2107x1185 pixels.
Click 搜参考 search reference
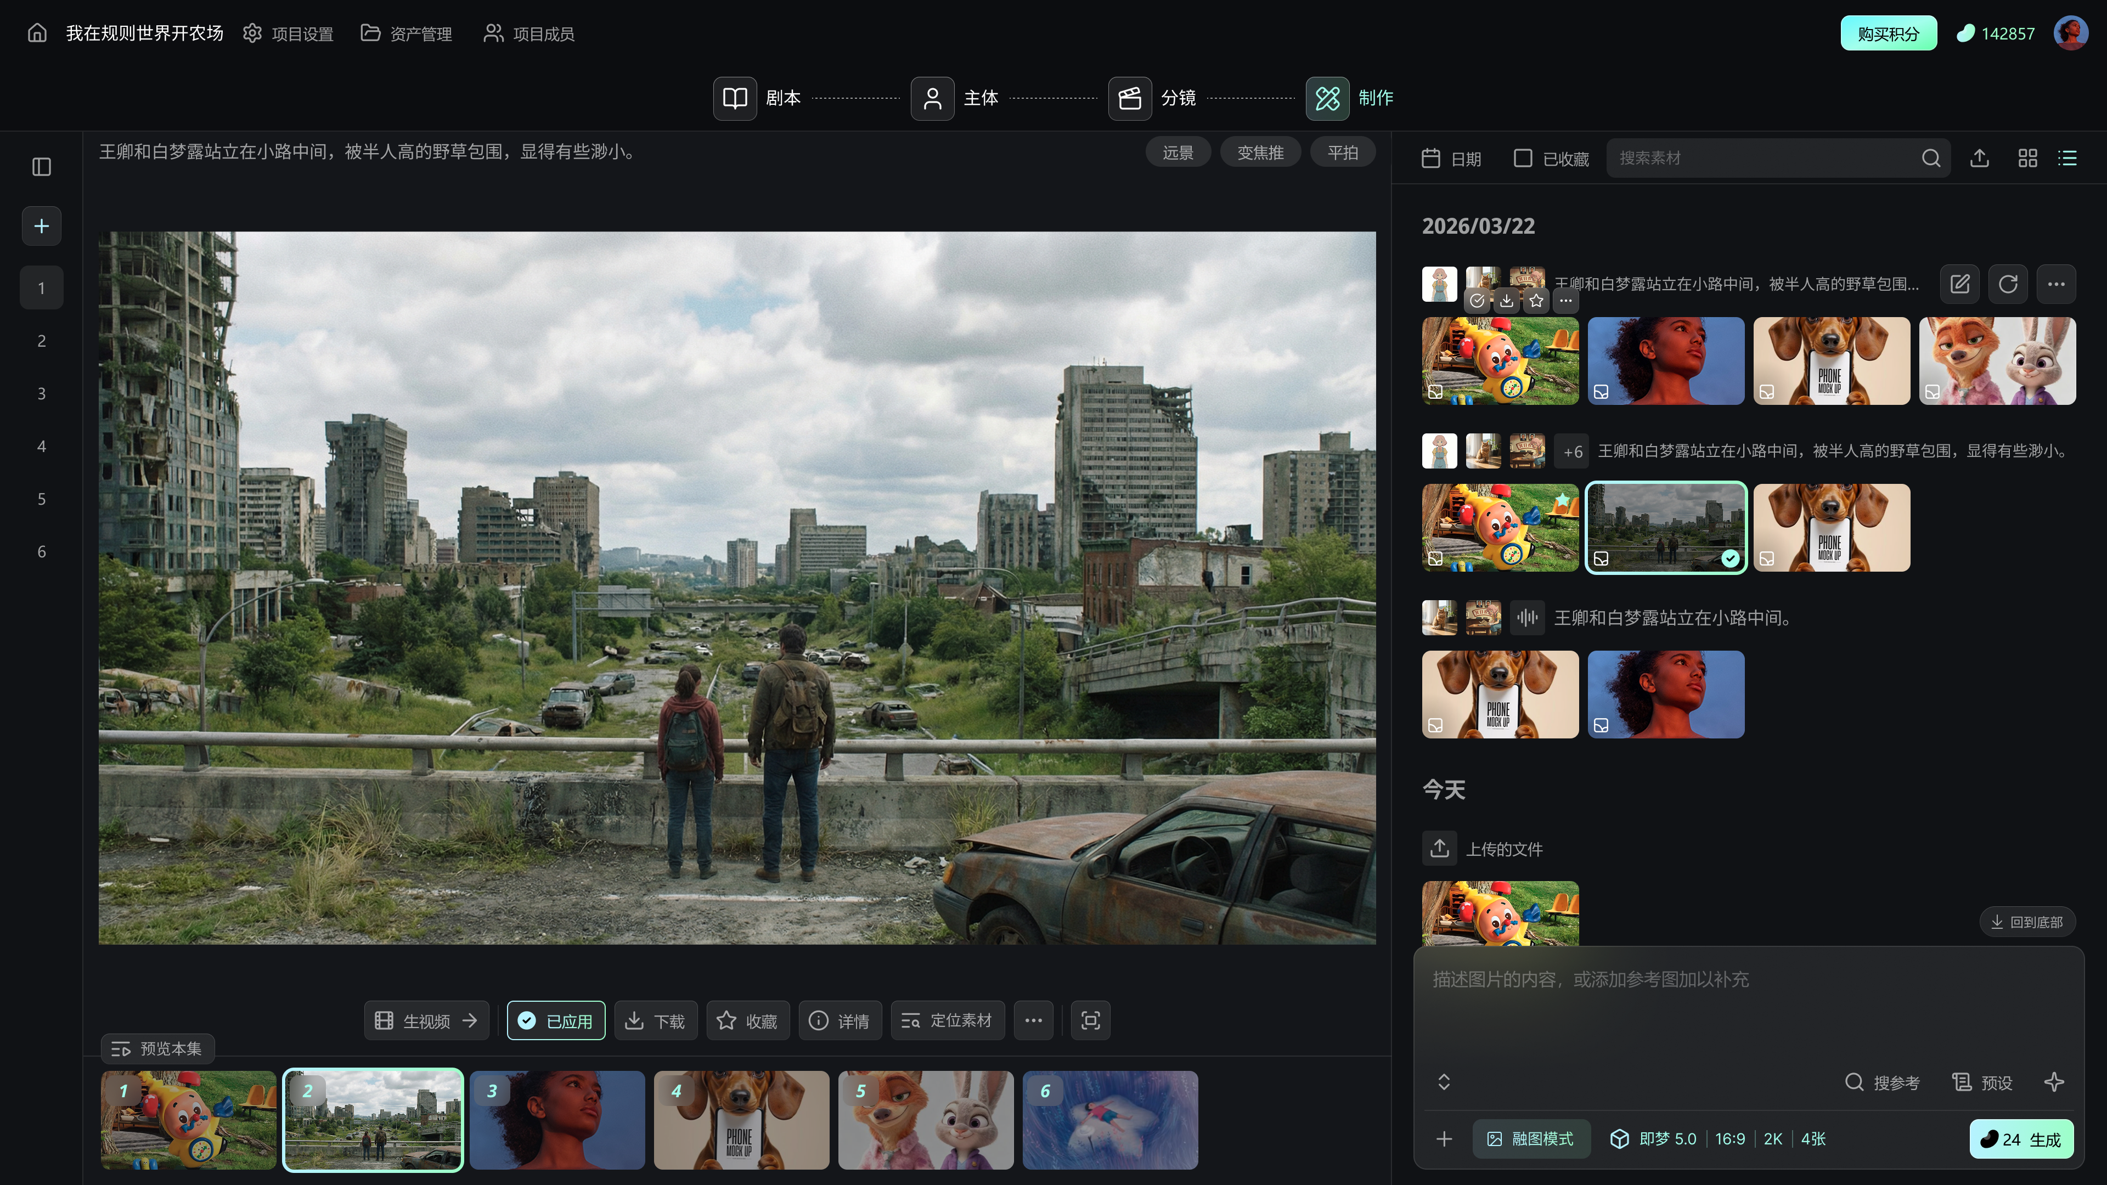1882,1083
